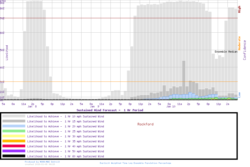
Task: Click the Produced by NOAA/NWS Detroit text
Action: (42, 162)
